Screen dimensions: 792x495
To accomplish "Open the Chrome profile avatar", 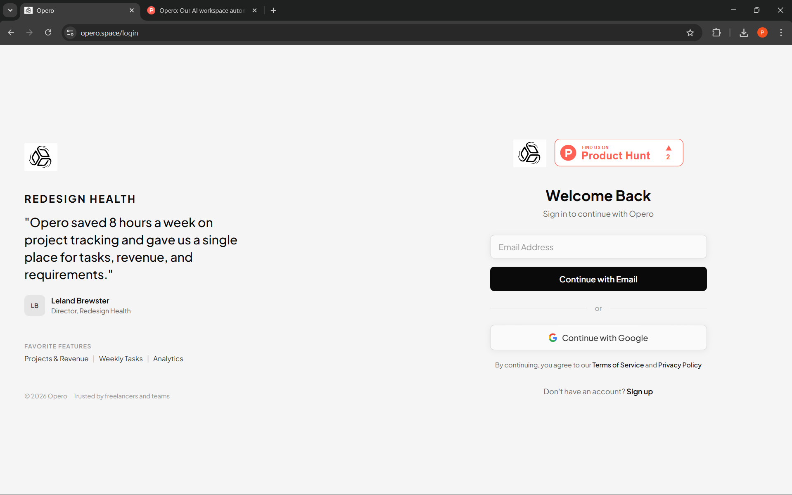I will coord(762,33).
